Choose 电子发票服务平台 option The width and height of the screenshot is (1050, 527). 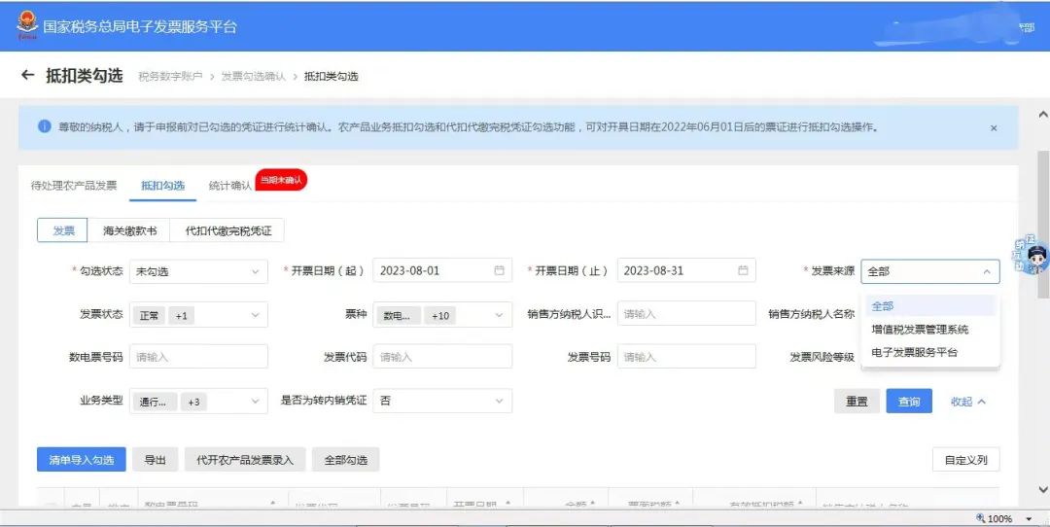click(x=914, y=352)
